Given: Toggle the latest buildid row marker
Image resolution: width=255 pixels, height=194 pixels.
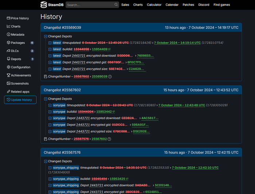Looking at the screenshot, I should (50, 49).
